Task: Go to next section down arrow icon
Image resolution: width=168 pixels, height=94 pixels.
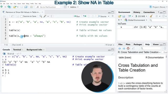Action: pos(93,16)
